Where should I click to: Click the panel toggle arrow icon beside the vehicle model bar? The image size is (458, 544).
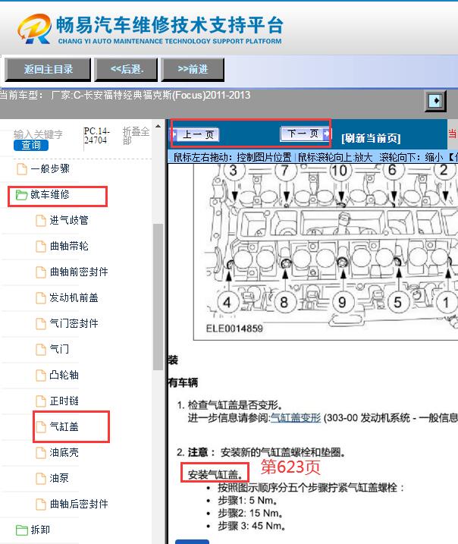coord(435,101)
